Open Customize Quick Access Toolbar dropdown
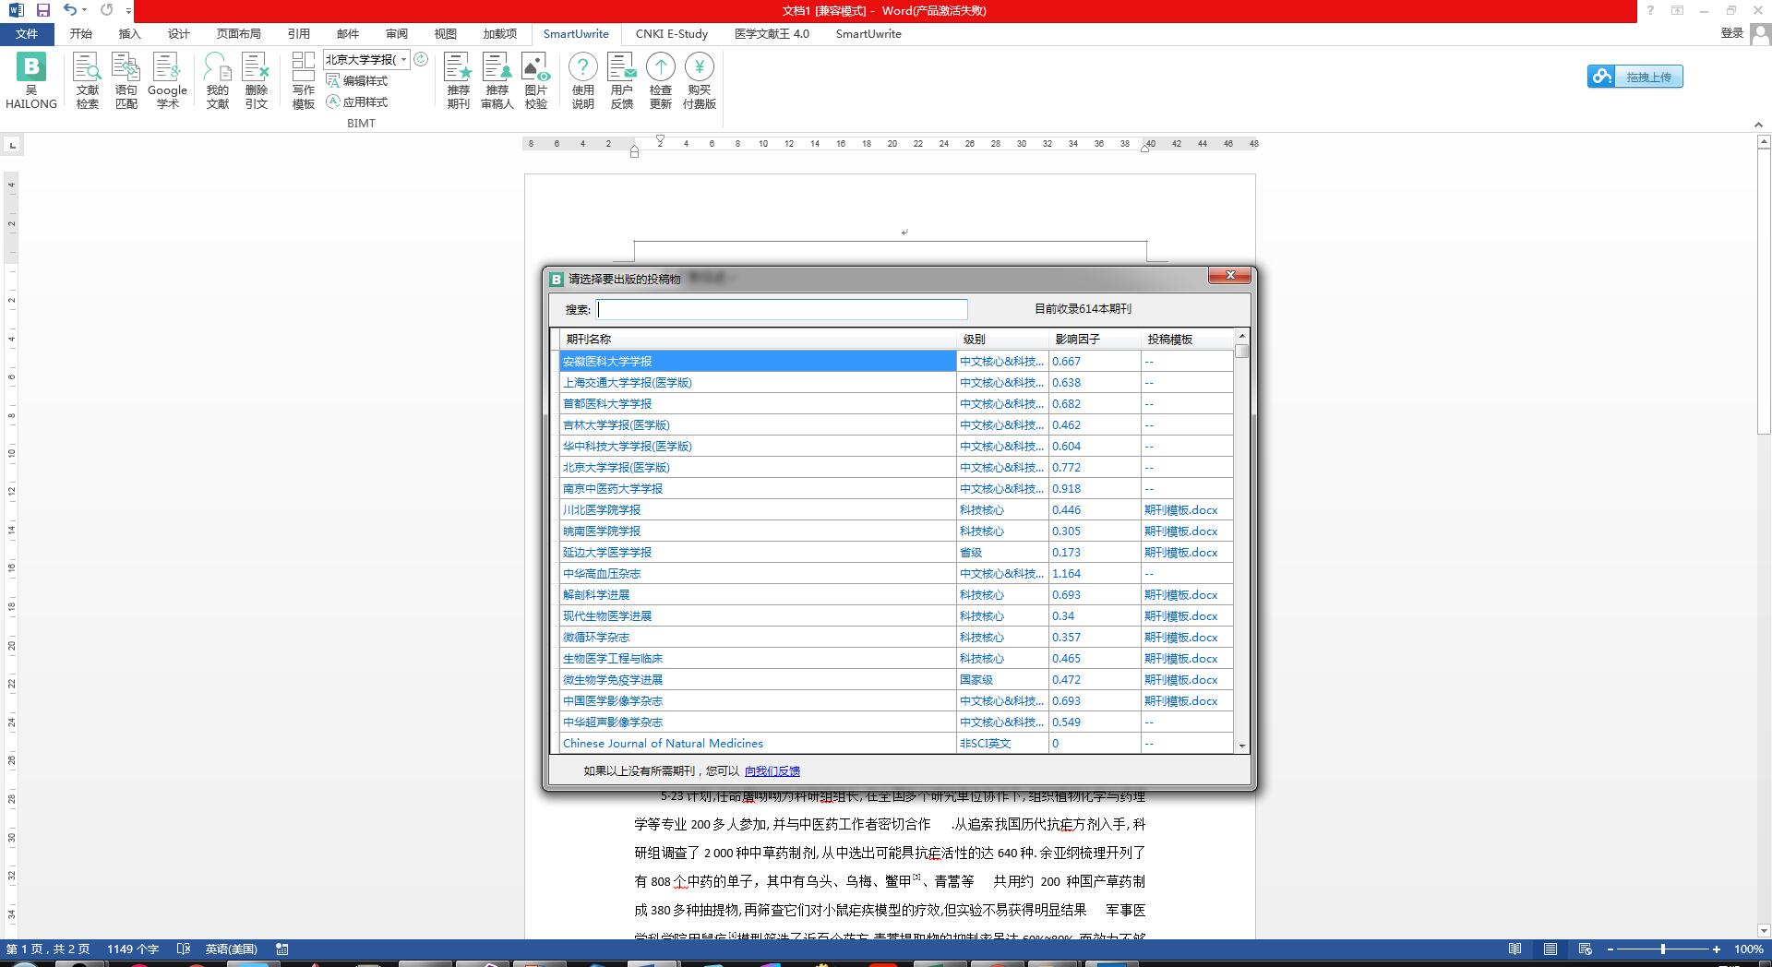This screenshot has width=1772, height=967. [128, 11]
